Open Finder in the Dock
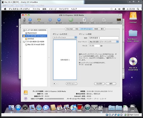The width and height of the screenshot is (143, 118). point(11,108)
